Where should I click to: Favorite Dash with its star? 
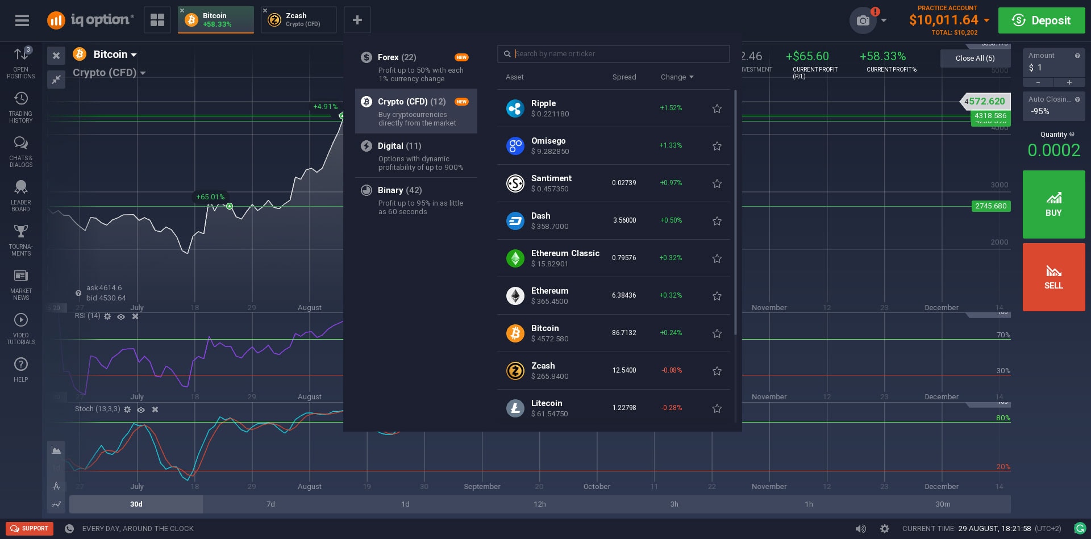(x=717, y=221)
